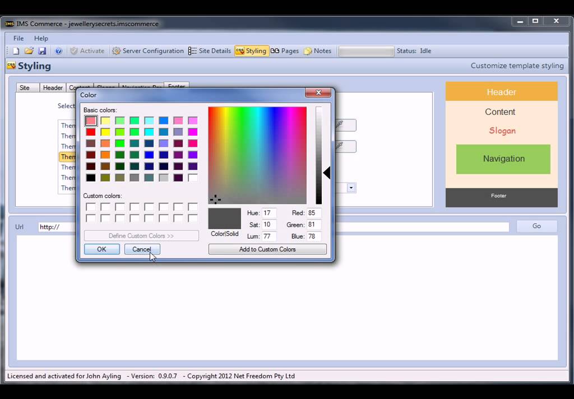Click the Content preview text

pos(500,112)
